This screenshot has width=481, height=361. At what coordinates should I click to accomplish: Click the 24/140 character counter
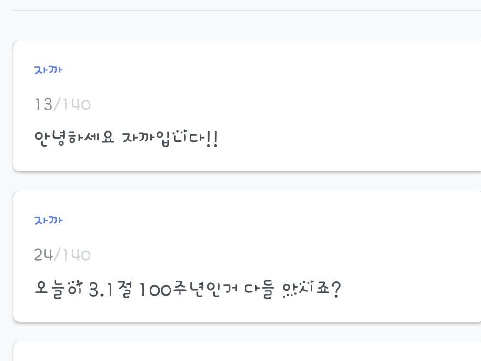pyautogui.click(x=62, y=255)
